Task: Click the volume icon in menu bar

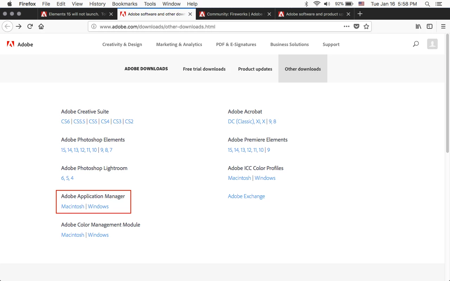Action: click(327, 4)
